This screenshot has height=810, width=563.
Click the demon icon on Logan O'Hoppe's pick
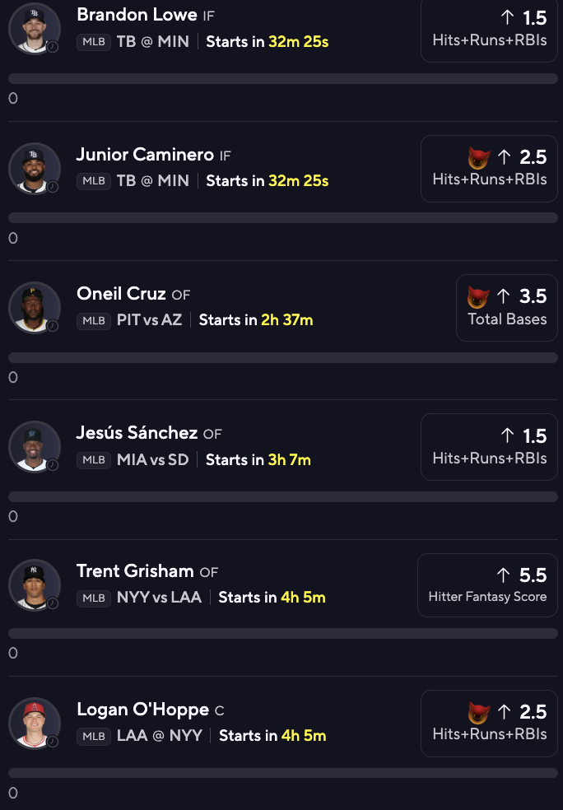[479, 712]
